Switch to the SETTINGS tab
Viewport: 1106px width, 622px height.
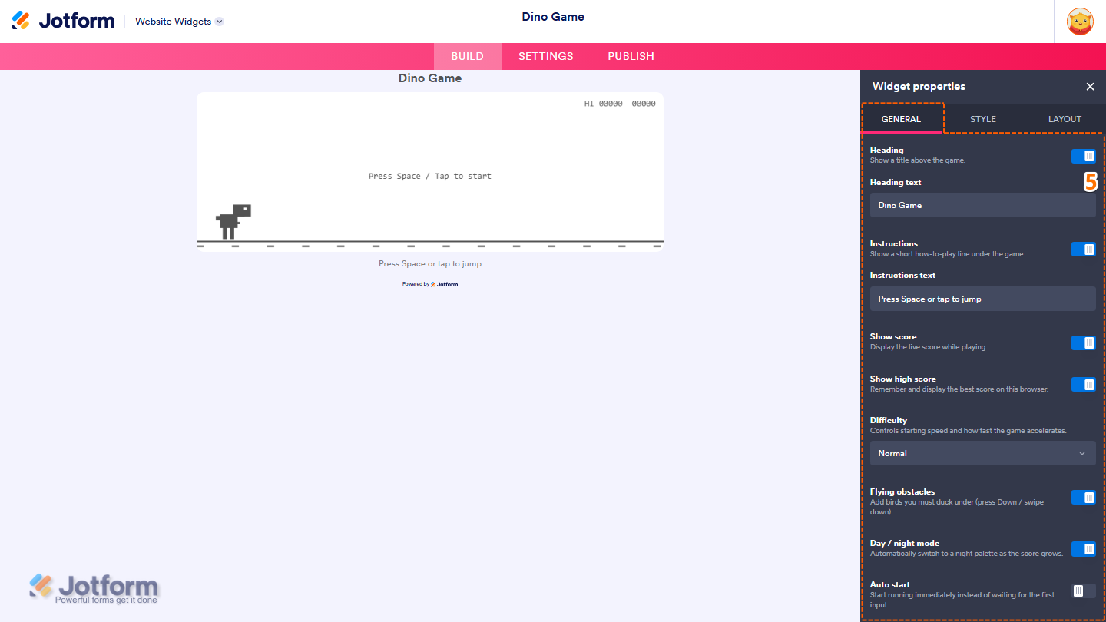point(546,56)
